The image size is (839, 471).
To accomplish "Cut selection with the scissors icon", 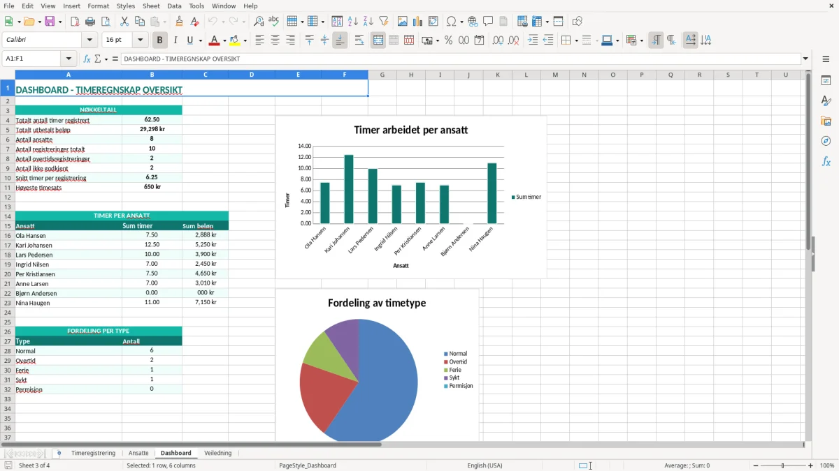I will click(124, 22).
